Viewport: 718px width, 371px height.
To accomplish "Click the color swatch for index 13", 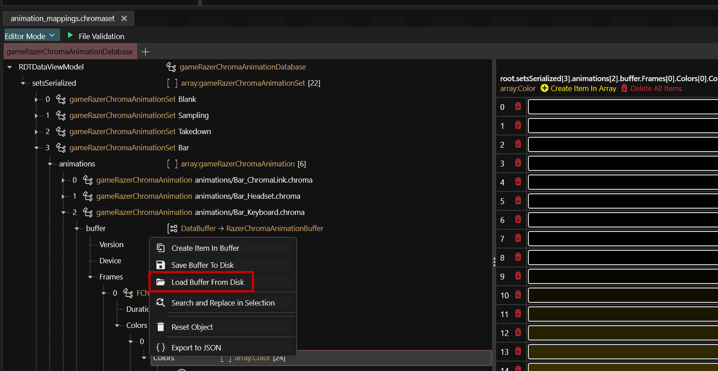I will tap(623, 352).
